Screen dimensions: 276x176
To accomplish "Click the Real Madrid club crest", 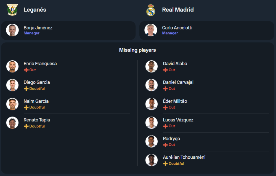I will click(151, 10).
